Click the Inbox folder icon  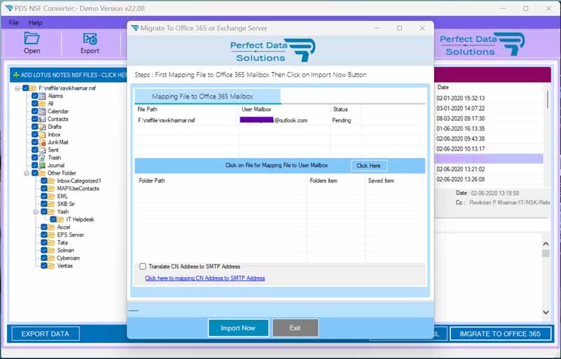[42, 134]
